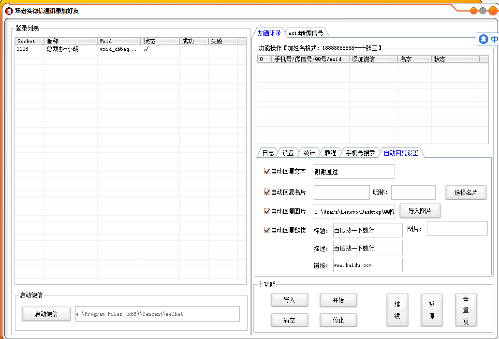Screen dimensions: 499x339
Task: Click the 状态 column header in login list
Action: (x=160, y=41)
